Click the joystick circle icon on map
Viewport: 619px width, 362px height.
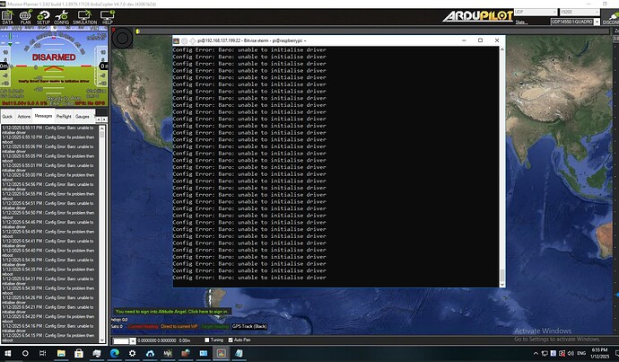coord(122,39)
